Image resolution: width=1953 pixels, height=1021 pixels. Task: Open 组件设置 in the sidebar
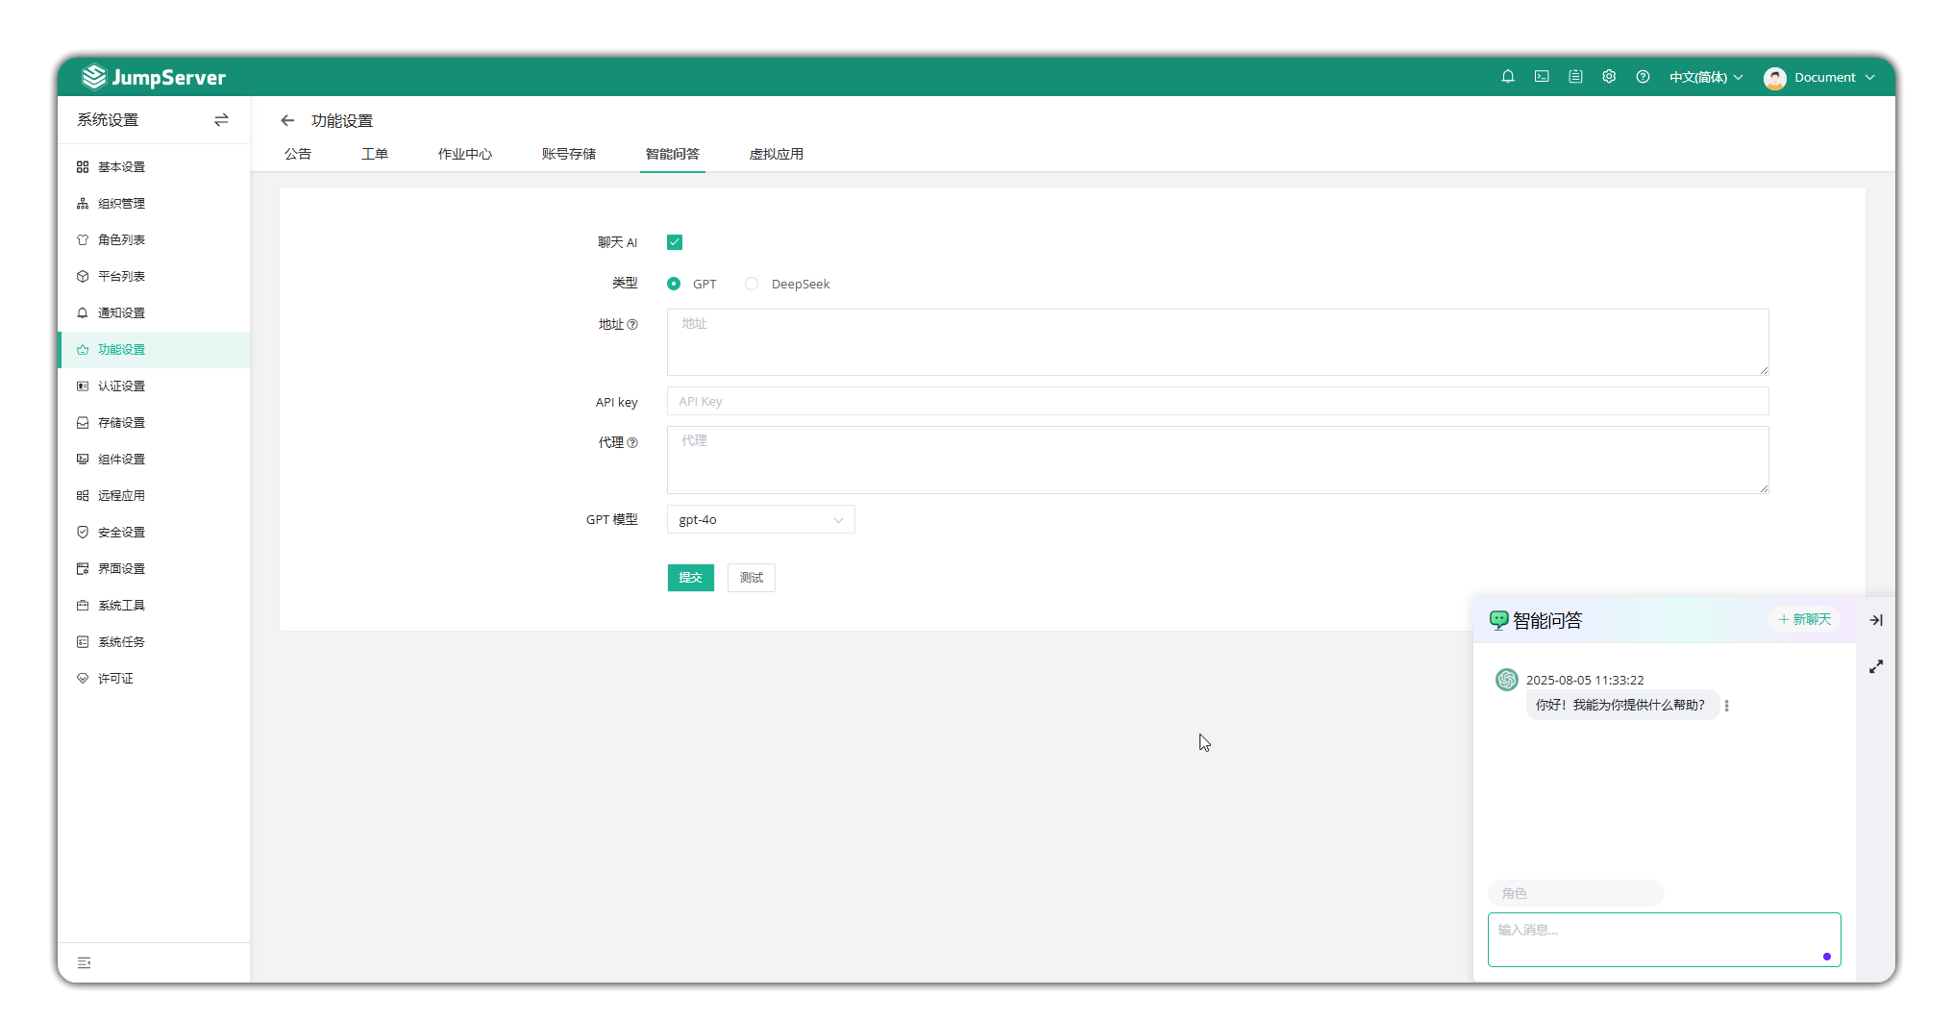(x=154, y=460)
